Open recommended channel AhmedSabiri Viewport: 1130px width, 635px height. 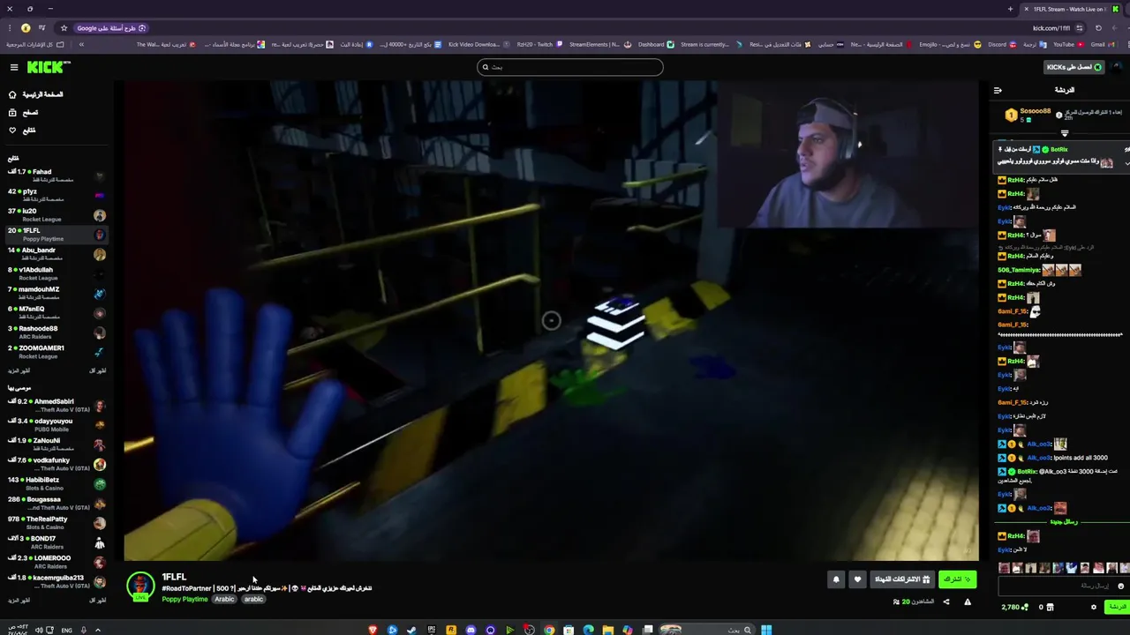pyautogui.click(x=56, y=405)
